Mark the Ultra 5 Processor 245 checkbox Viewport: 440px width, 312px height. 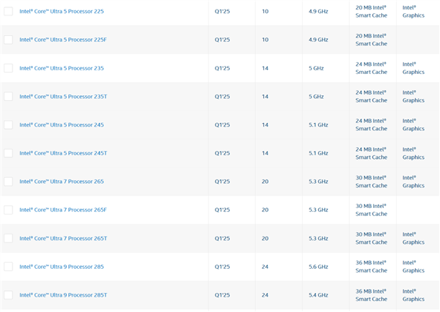tap(8, 125)
